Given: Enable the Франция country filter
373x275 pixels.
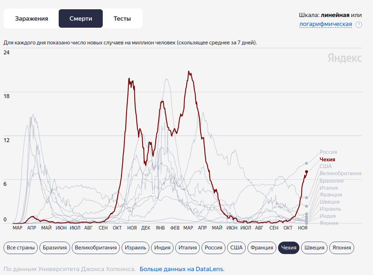Looking at the screenshot, I should click(262, 248).
